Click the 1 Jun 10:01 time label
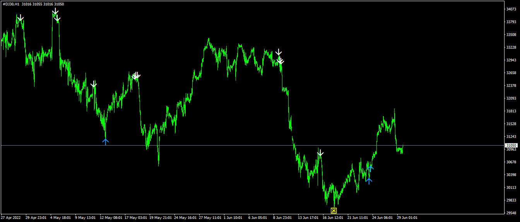This screenshot has height=222, width=520. pos(234,217)
